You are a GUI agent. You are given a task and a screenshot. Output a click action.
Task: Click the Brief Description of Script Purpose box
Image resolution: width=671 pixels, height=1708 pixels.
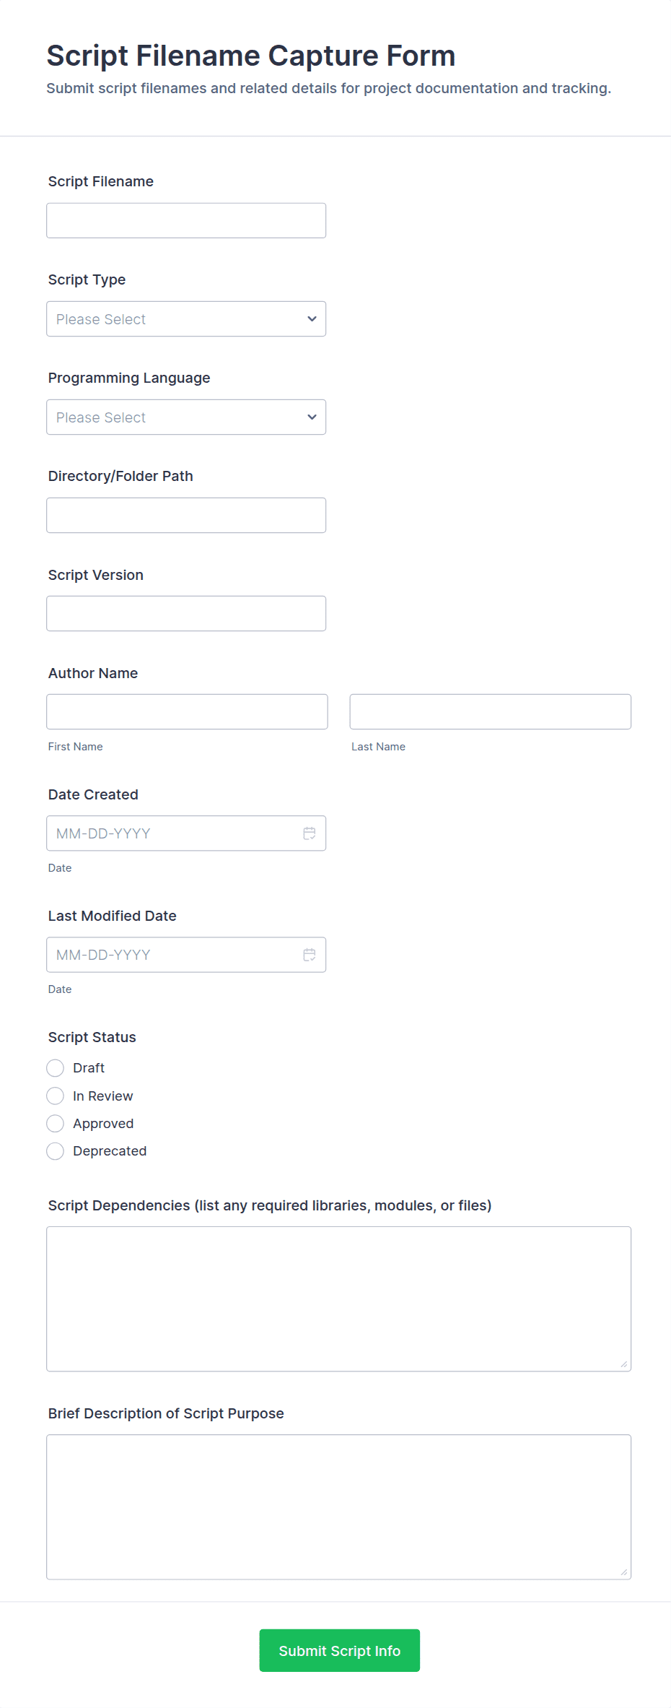[x=338, y=1507]
